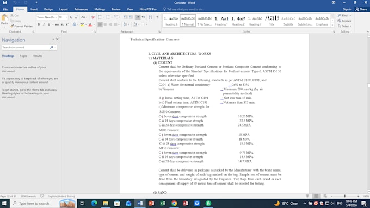Open the borders dropdown
The height and width of the screenshot is (208, 370).
[147, 24]
